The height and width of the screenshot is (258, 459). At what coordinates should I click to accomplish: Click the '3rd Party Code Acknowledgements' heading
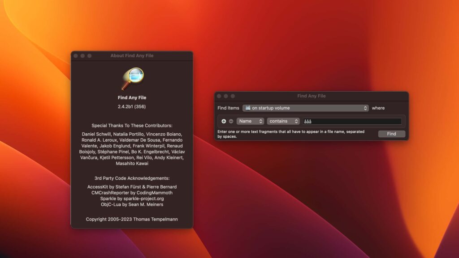coord(132,177)
